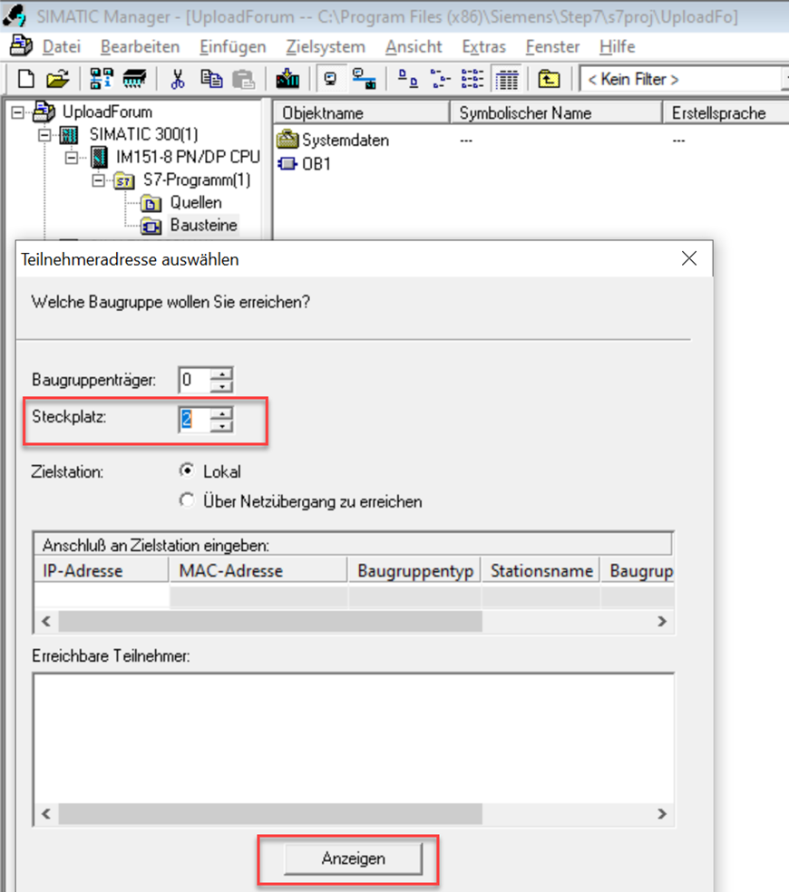Increase the Baugruppenträger value

coord(221,373)
